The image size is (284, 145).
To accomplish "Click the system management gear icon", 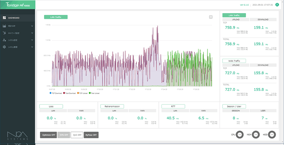I will pos(4,47).
